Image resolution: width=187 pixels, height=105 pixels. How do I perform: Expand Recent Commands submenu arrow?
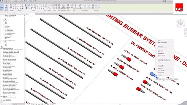tap(173, 44)
